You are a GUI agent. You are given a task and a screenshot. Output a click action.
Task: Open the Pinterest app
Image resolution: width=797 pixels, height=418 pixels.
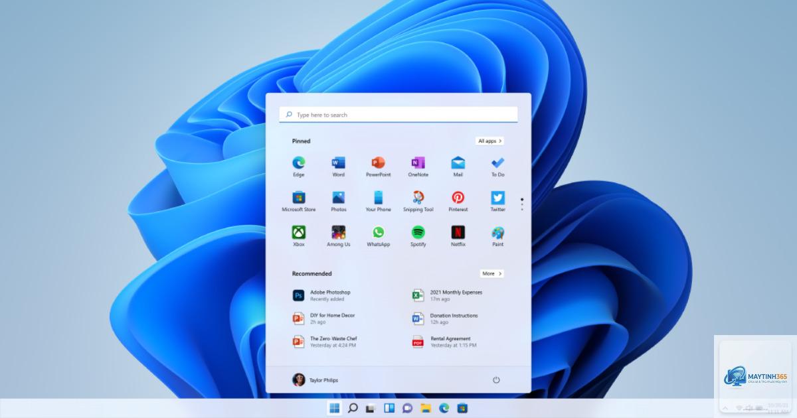pyautogui.click(x=458, y=201)
